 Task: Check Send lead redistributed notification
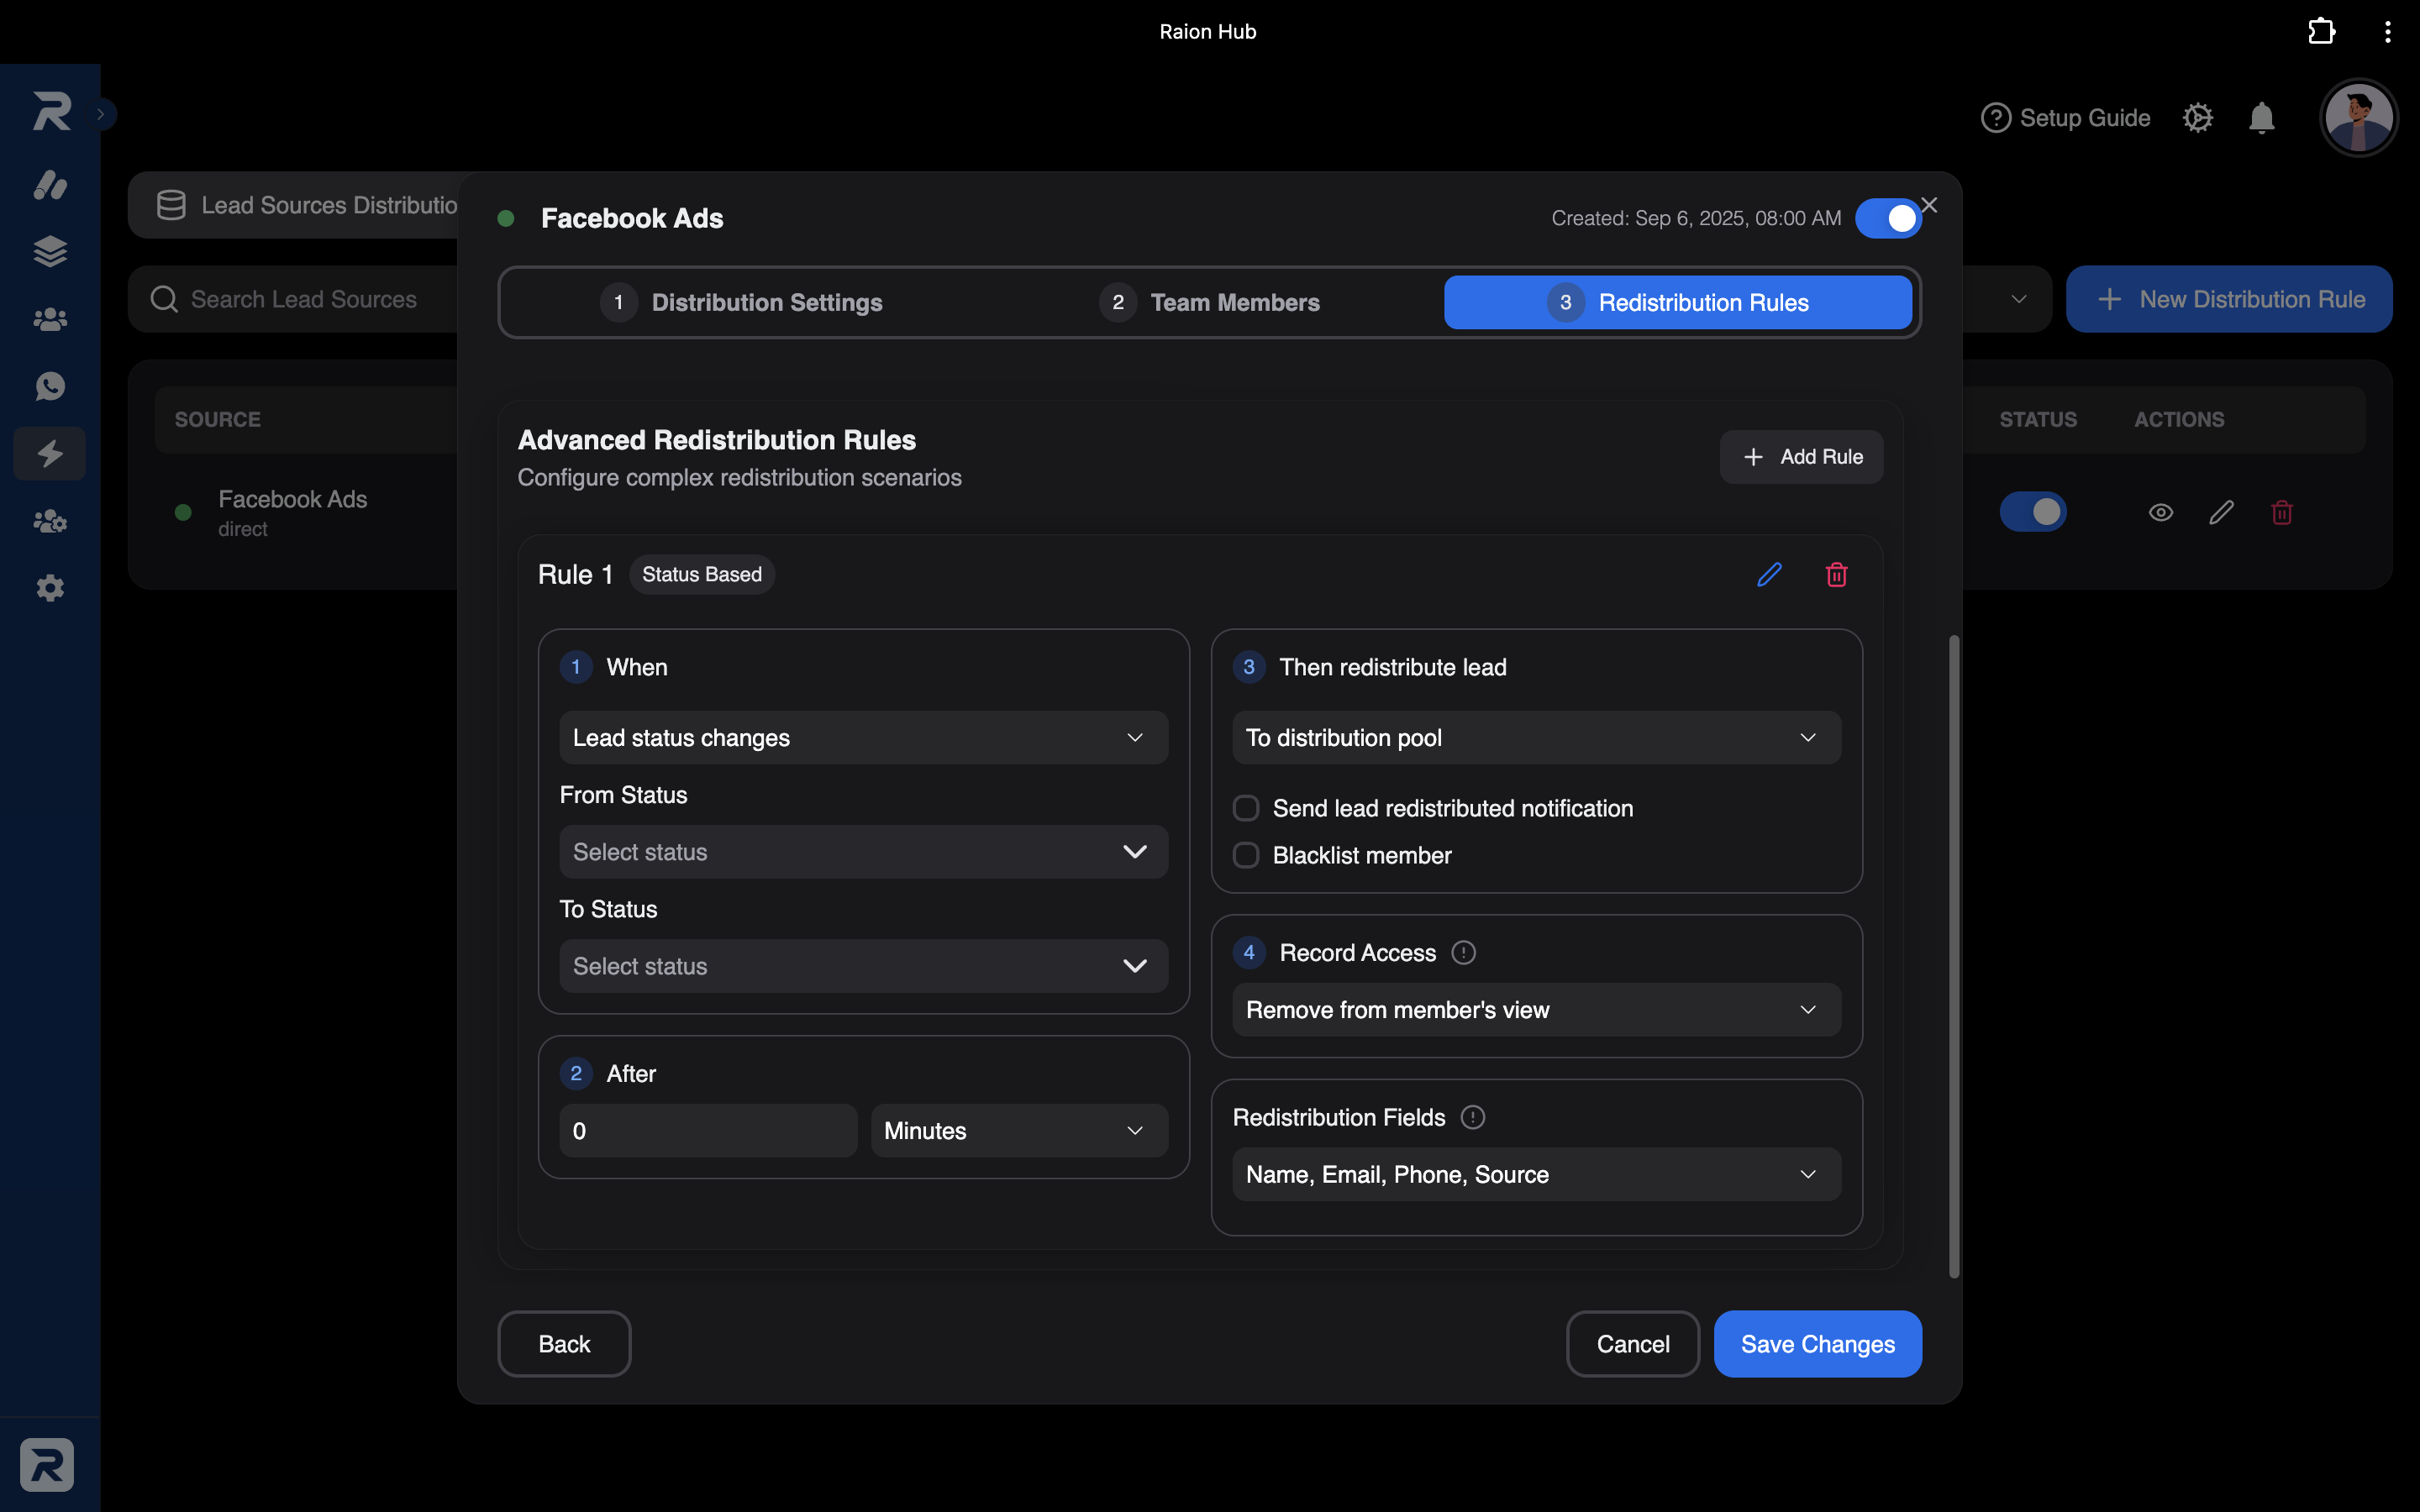(x=1246, y=808)
